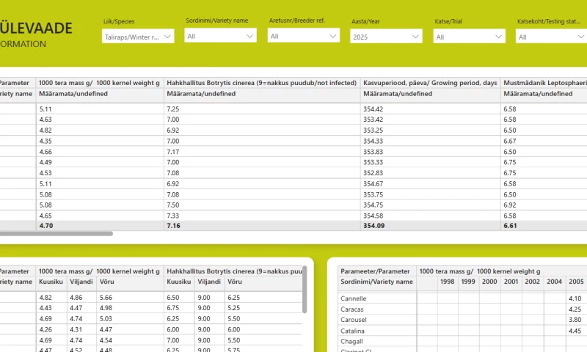Click the Kasvuperiood Growing period column header
Screen dimensions: 587x352
coord(430,83)
